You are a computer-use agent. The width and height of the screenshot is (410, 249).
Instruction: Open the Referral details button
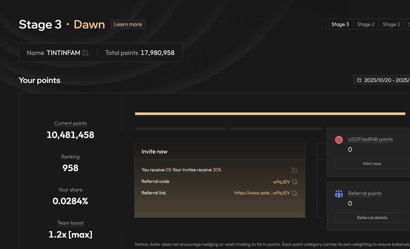point(372,218)
